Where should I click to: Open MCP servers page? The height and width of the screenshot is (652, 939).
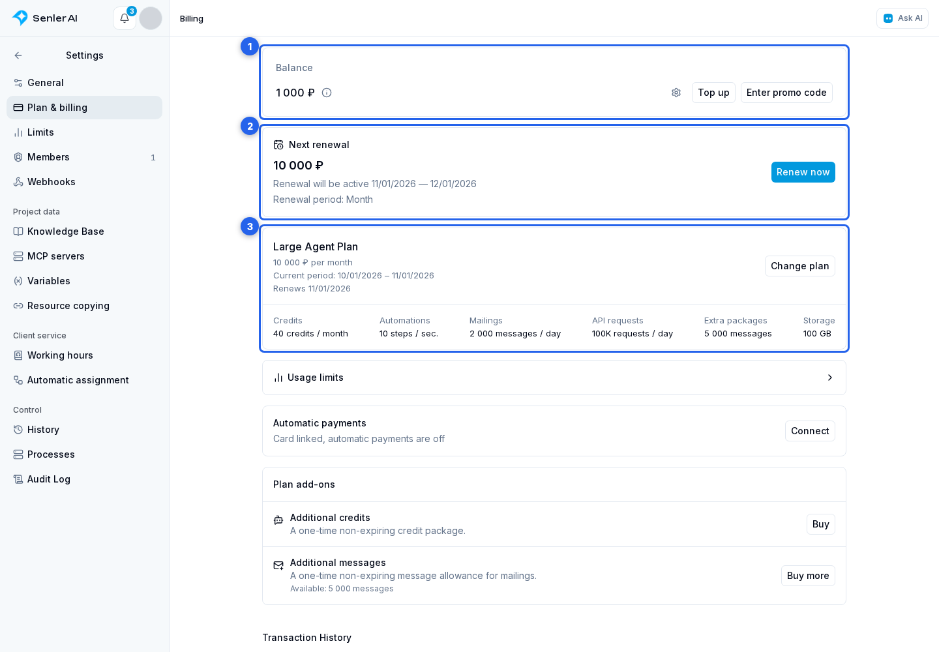point(84,256)
